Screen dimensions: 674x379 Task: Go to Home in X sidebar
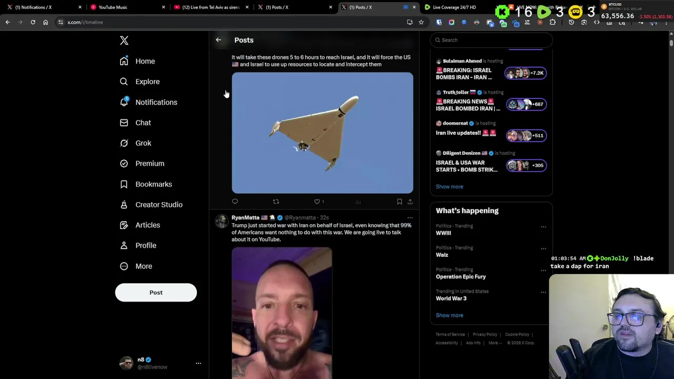(x=137, y=61)
